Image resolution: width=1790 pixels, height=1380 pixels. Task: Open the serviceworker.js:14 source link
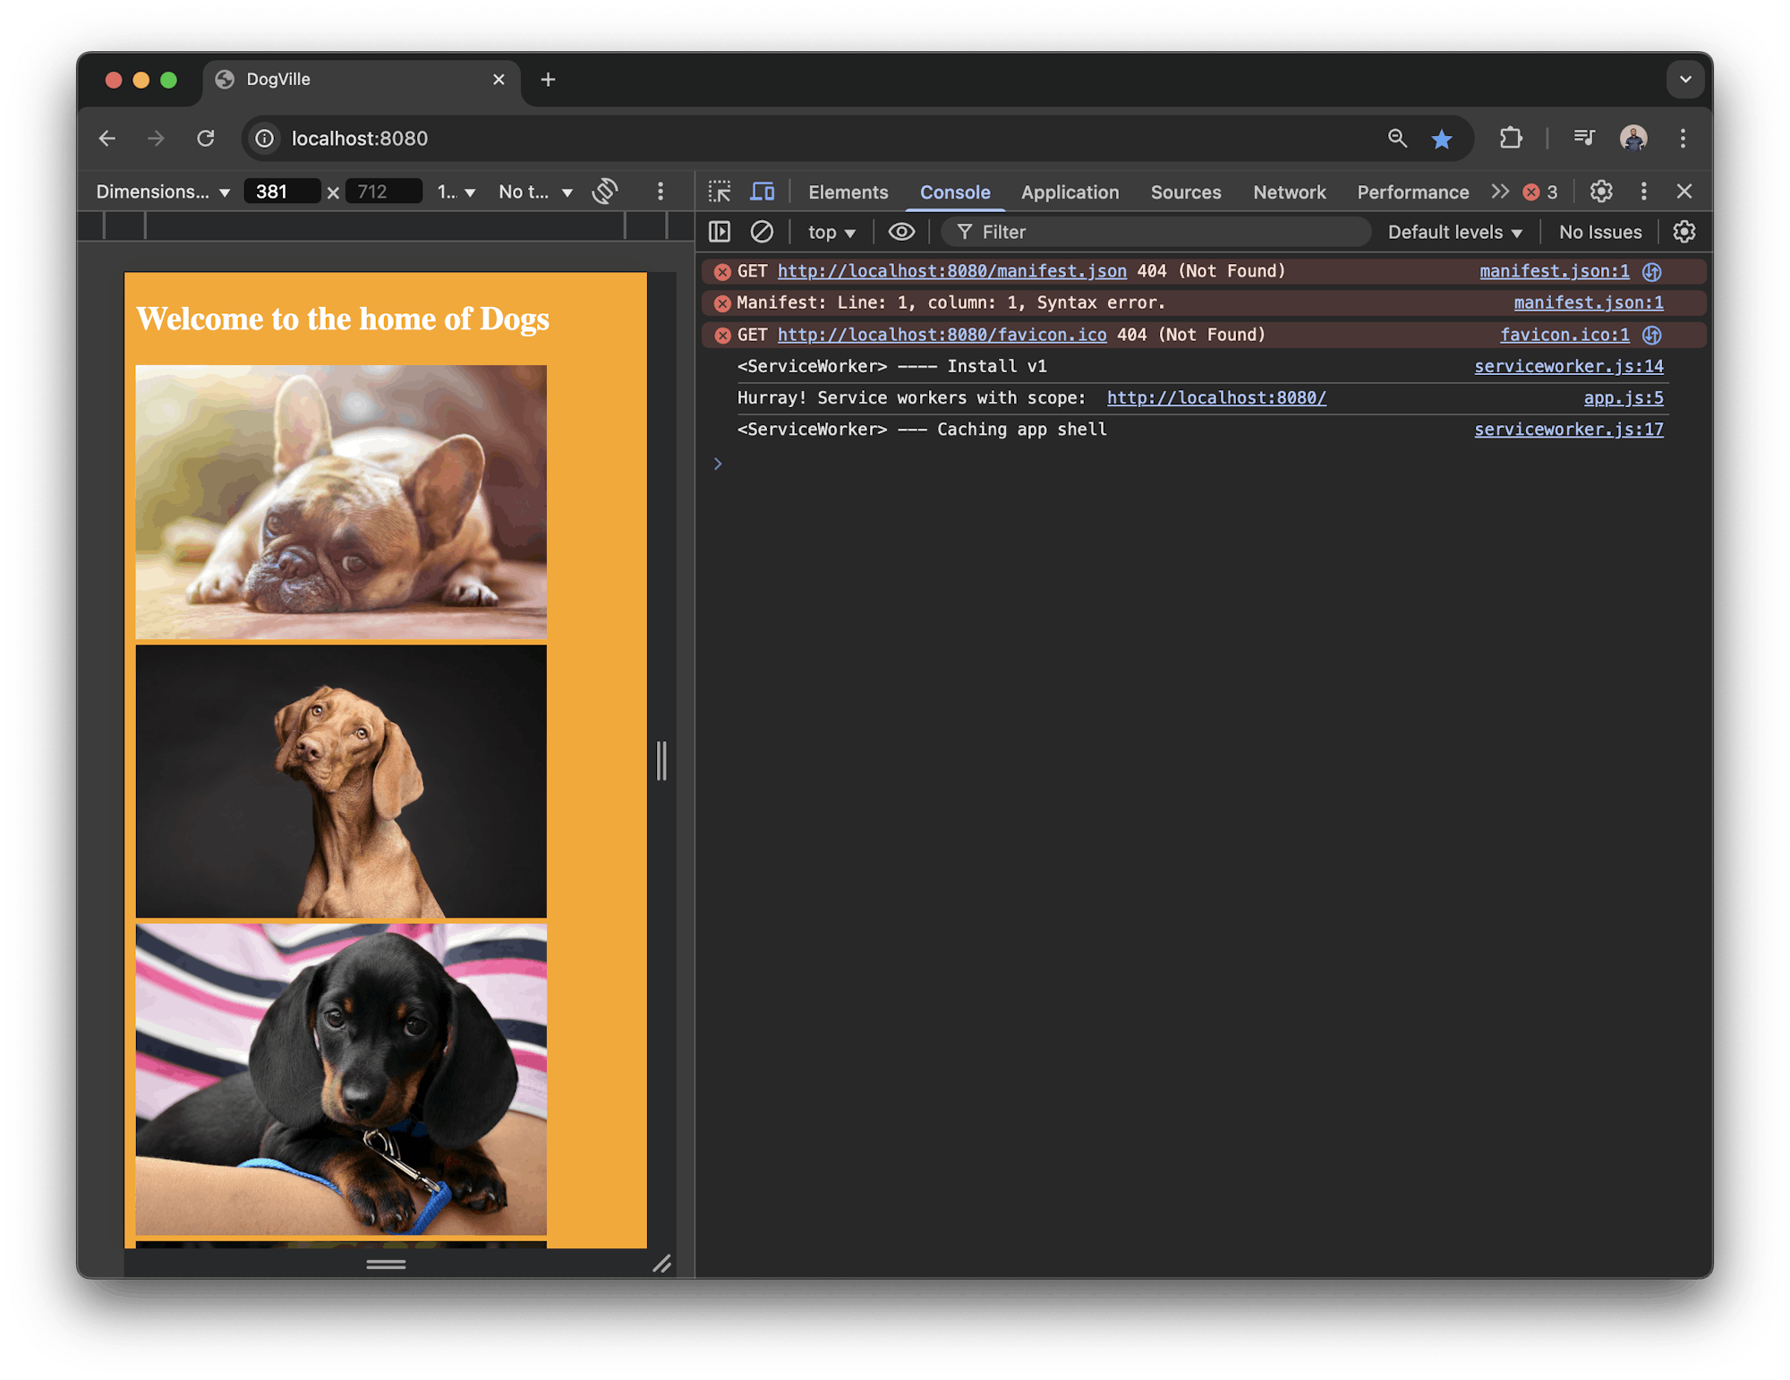pos(1568,366)
